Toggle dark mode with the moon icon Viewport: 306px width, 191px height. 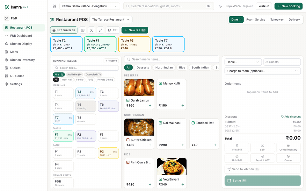point(220,6)
